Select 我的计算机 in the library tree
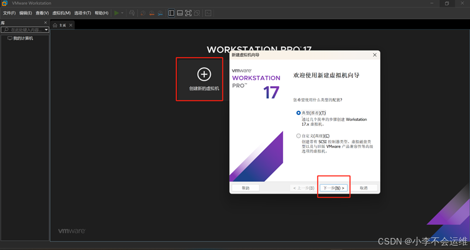Viewport: 470px width, 250px height. point(20,38)
